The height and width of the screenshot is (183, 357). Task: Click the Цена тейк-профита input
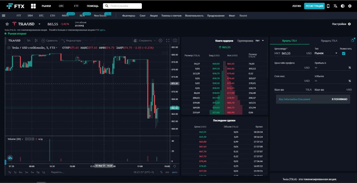[x=293, y=68]
